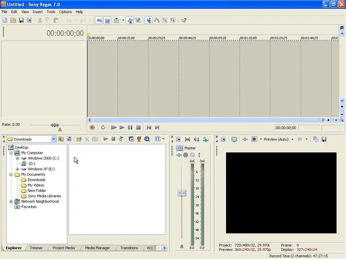
Task: Click the Stop button
Action: tap(138, 127)
